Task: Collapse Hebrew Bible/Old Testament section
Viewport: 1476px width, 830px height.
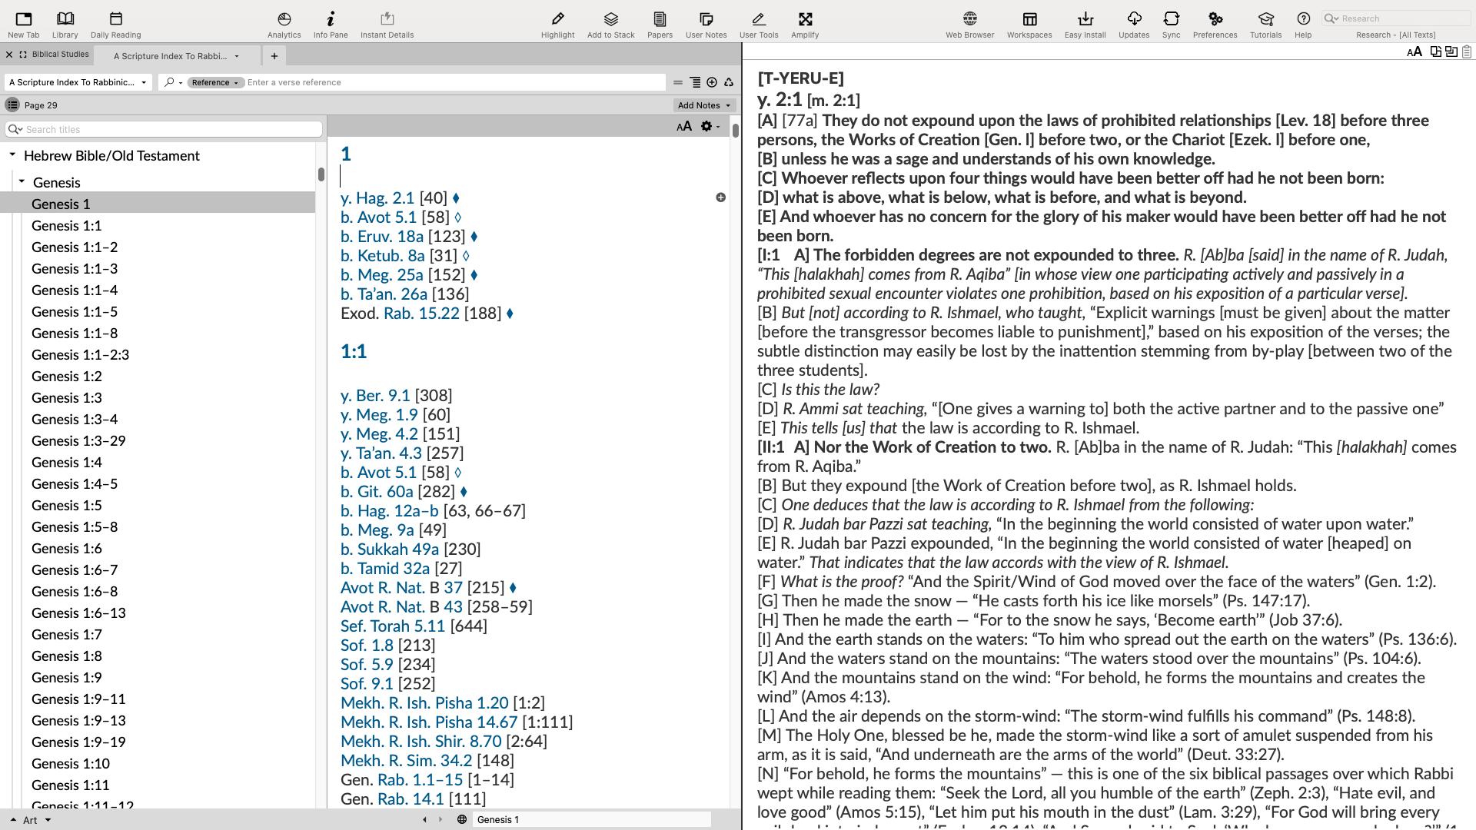Action: [x=12, y=155]
